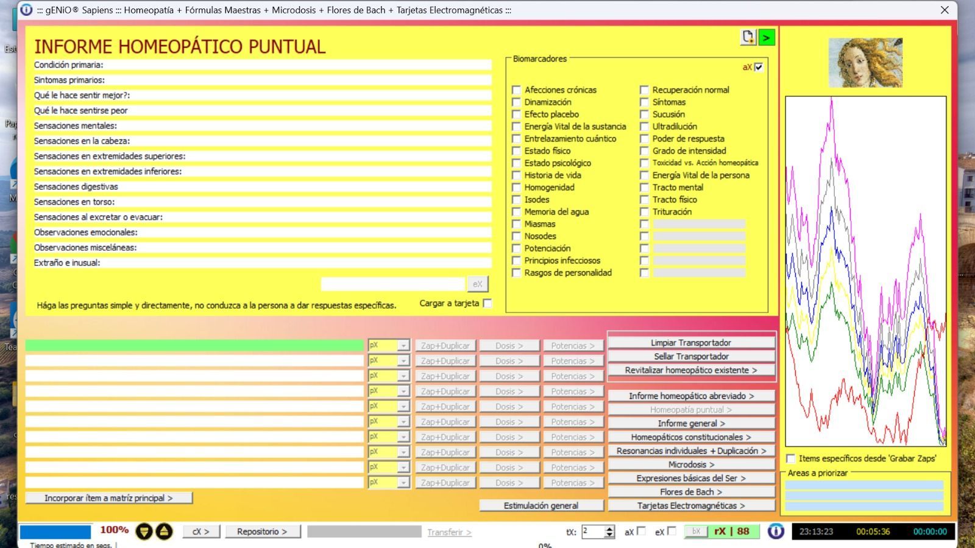Image resolution: width=975 pixels, height=548 pixels.
Task: Open Resonancias individuales + Duplicación
Action: click(691, 451)
